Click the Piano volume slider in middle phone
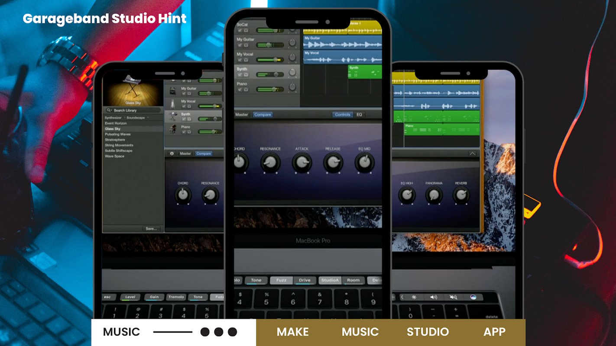Screen dimensions: 616x346 coord(270,90)
